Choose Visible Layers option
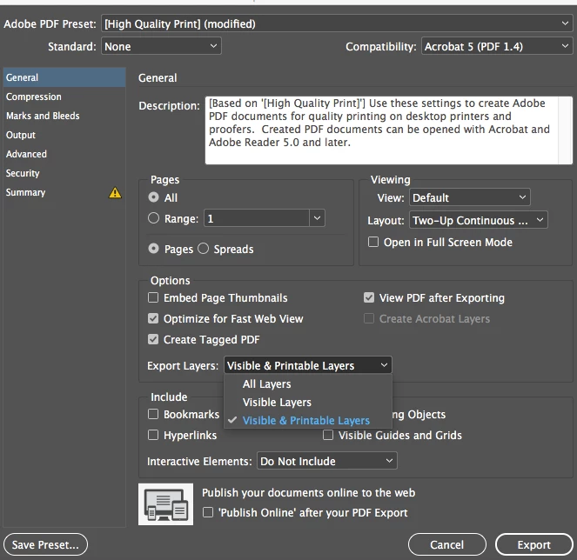 pos(307,403)
